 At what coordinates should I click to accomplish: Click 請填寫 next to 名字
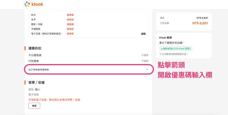pos(70,20)
